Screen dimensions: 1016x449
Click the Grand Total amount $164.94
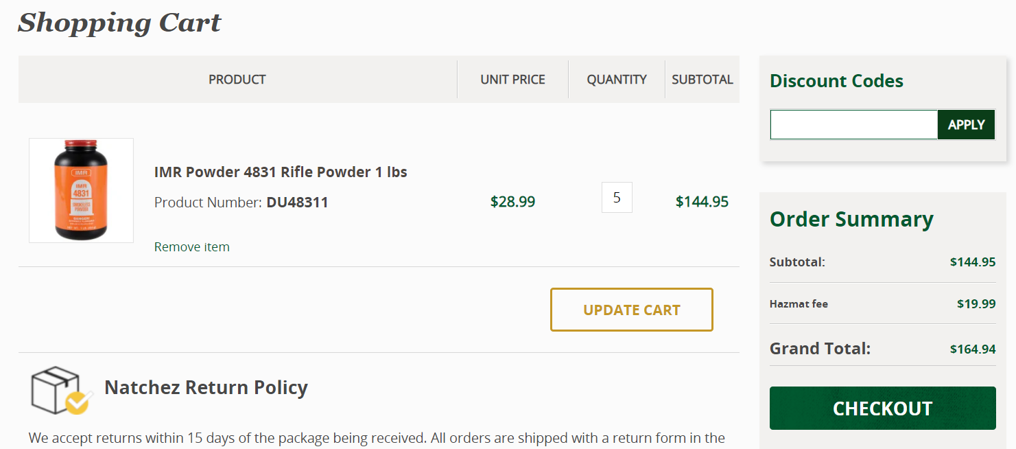[973, 349]
